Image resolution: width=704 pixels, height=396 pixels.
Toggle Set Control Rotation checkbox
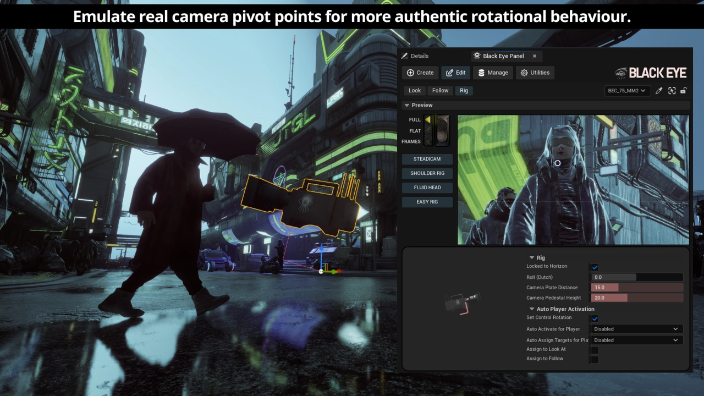[595, 318]
